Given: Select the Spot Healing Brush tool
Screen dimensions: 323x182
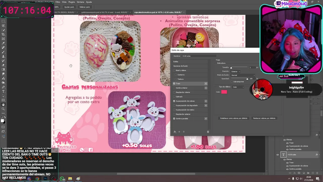Looking at the screenshot, I should pyautogui.click(x=3, y=48).
